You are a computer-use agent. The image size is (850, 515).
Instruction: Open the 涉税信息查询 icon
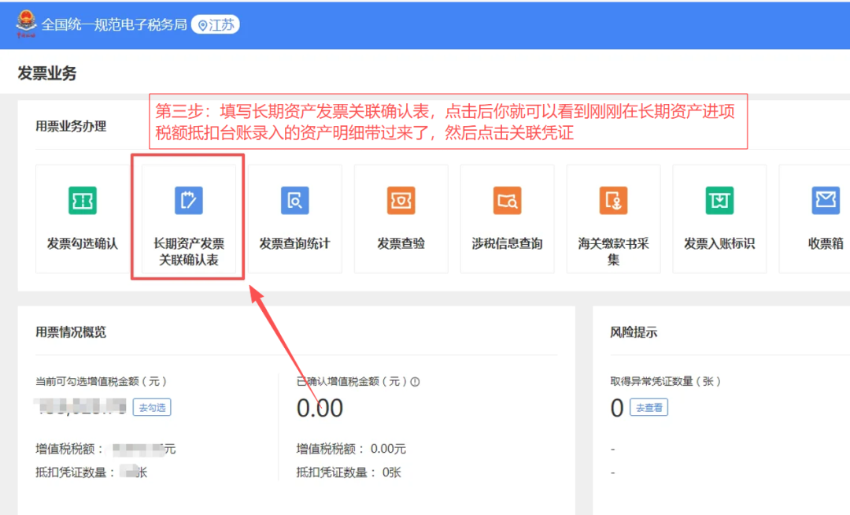click(508, 201)
